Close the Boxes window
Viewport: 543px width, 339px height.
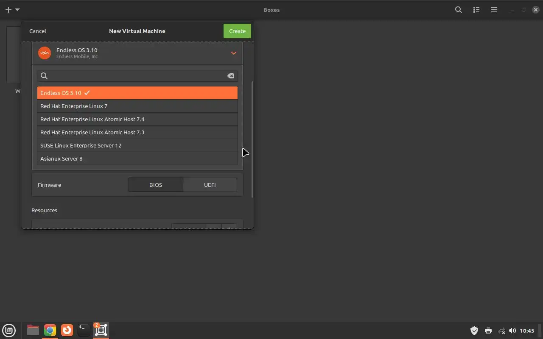(535, 10)
